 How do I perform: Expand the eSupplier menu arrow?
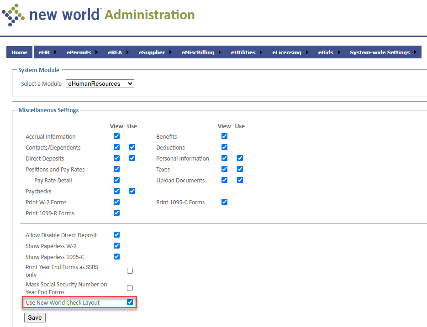pos(170,52)
